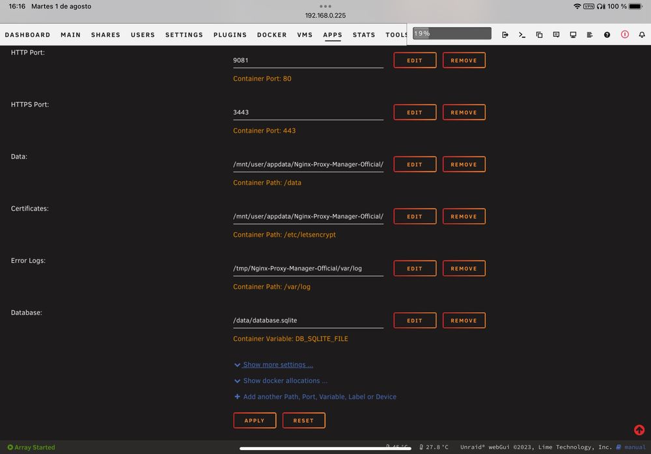The height and width of the screenshot is (454, 651).
Task: Open the notifications bell icon
Action: (642, 34)
